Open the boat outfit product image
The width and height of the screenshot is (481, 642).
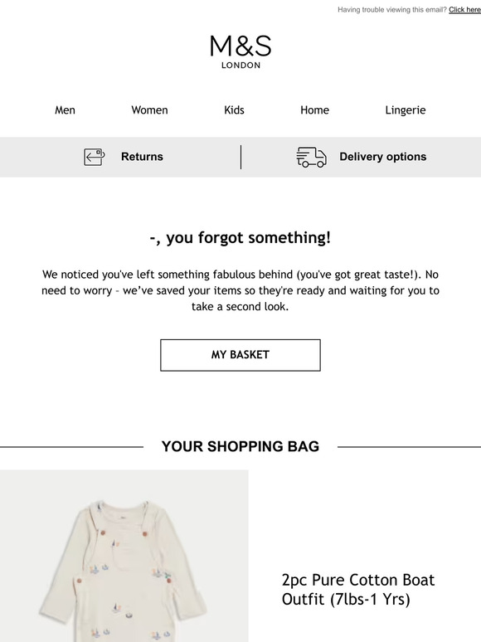tap(124, 556)
